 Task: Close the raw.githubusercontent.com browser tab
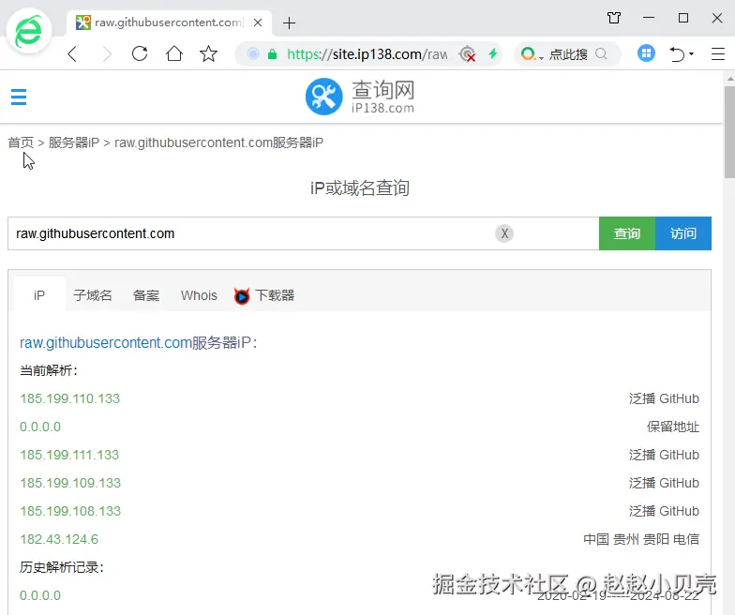258,22
